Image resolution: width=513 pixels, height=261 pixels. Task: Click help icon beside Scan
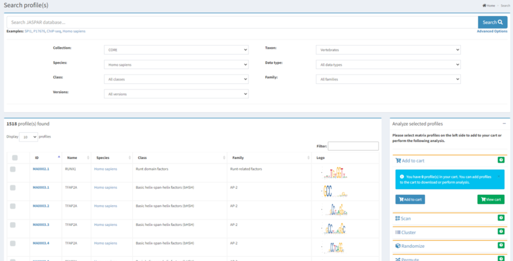(501, 218)
